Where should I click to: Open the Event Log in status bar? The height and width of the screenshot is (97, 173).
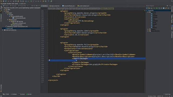(x=167, y=94)
